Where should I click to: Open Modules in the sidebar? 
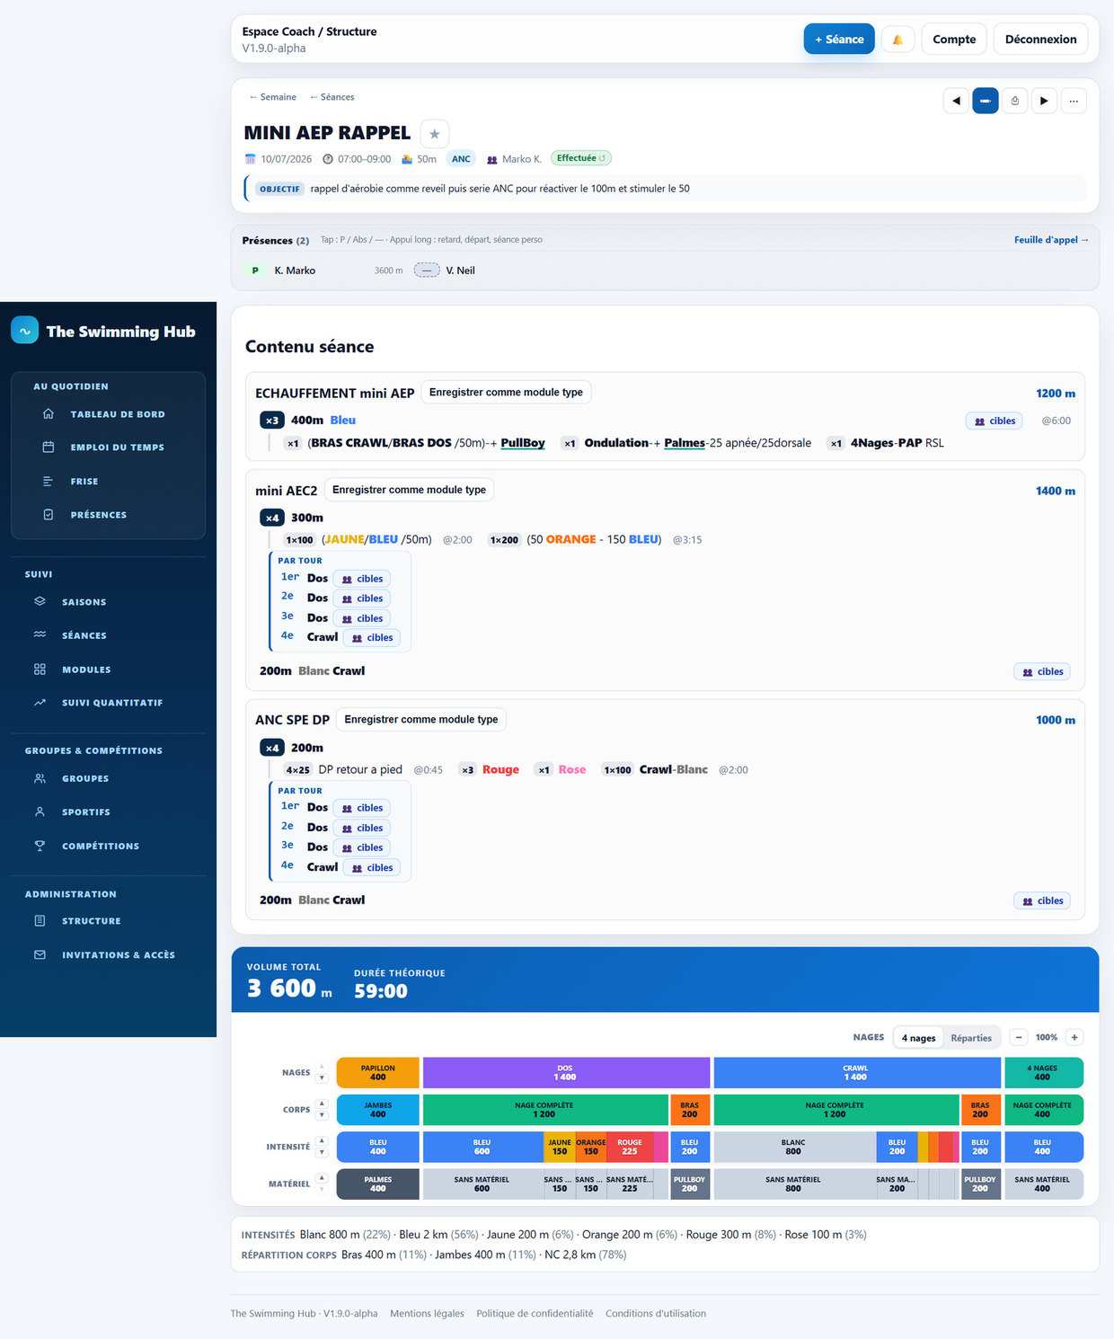[86, 669]
